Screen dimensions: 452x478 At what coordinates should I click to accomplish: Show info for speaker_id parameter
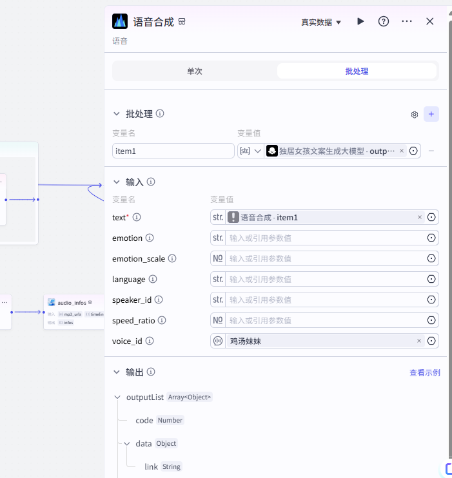click(159, 300)
